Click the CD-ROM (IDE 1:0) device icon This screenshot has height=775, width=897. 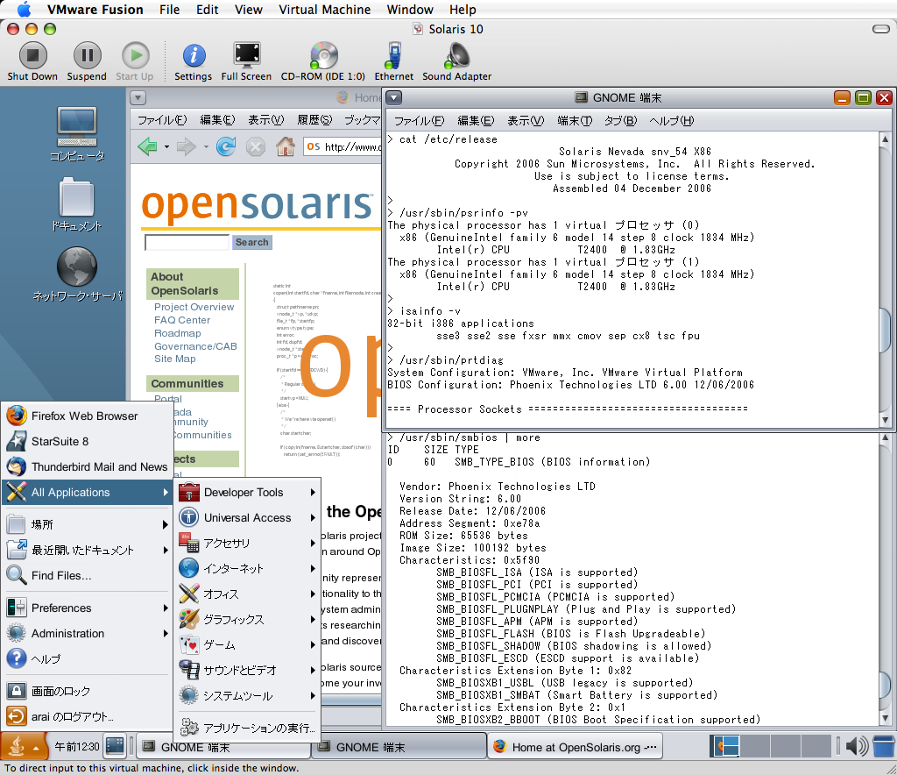tap(323, 55)
